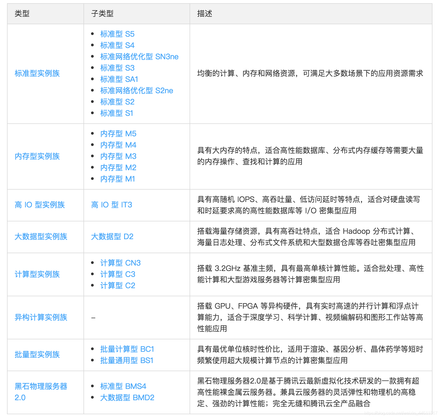This screenshot has height=418, width=440.
Task: Follow the 内存型 M1 link
Action: point(117,179)
